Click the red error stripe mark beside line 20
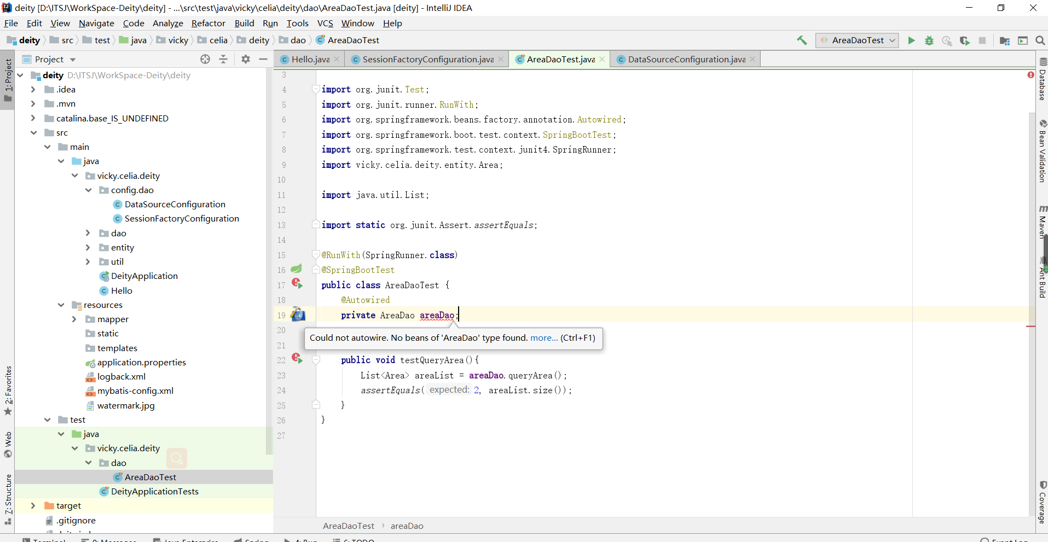Image resolution: width=1048 pixels, height=542 pixels. point(1031,327)
